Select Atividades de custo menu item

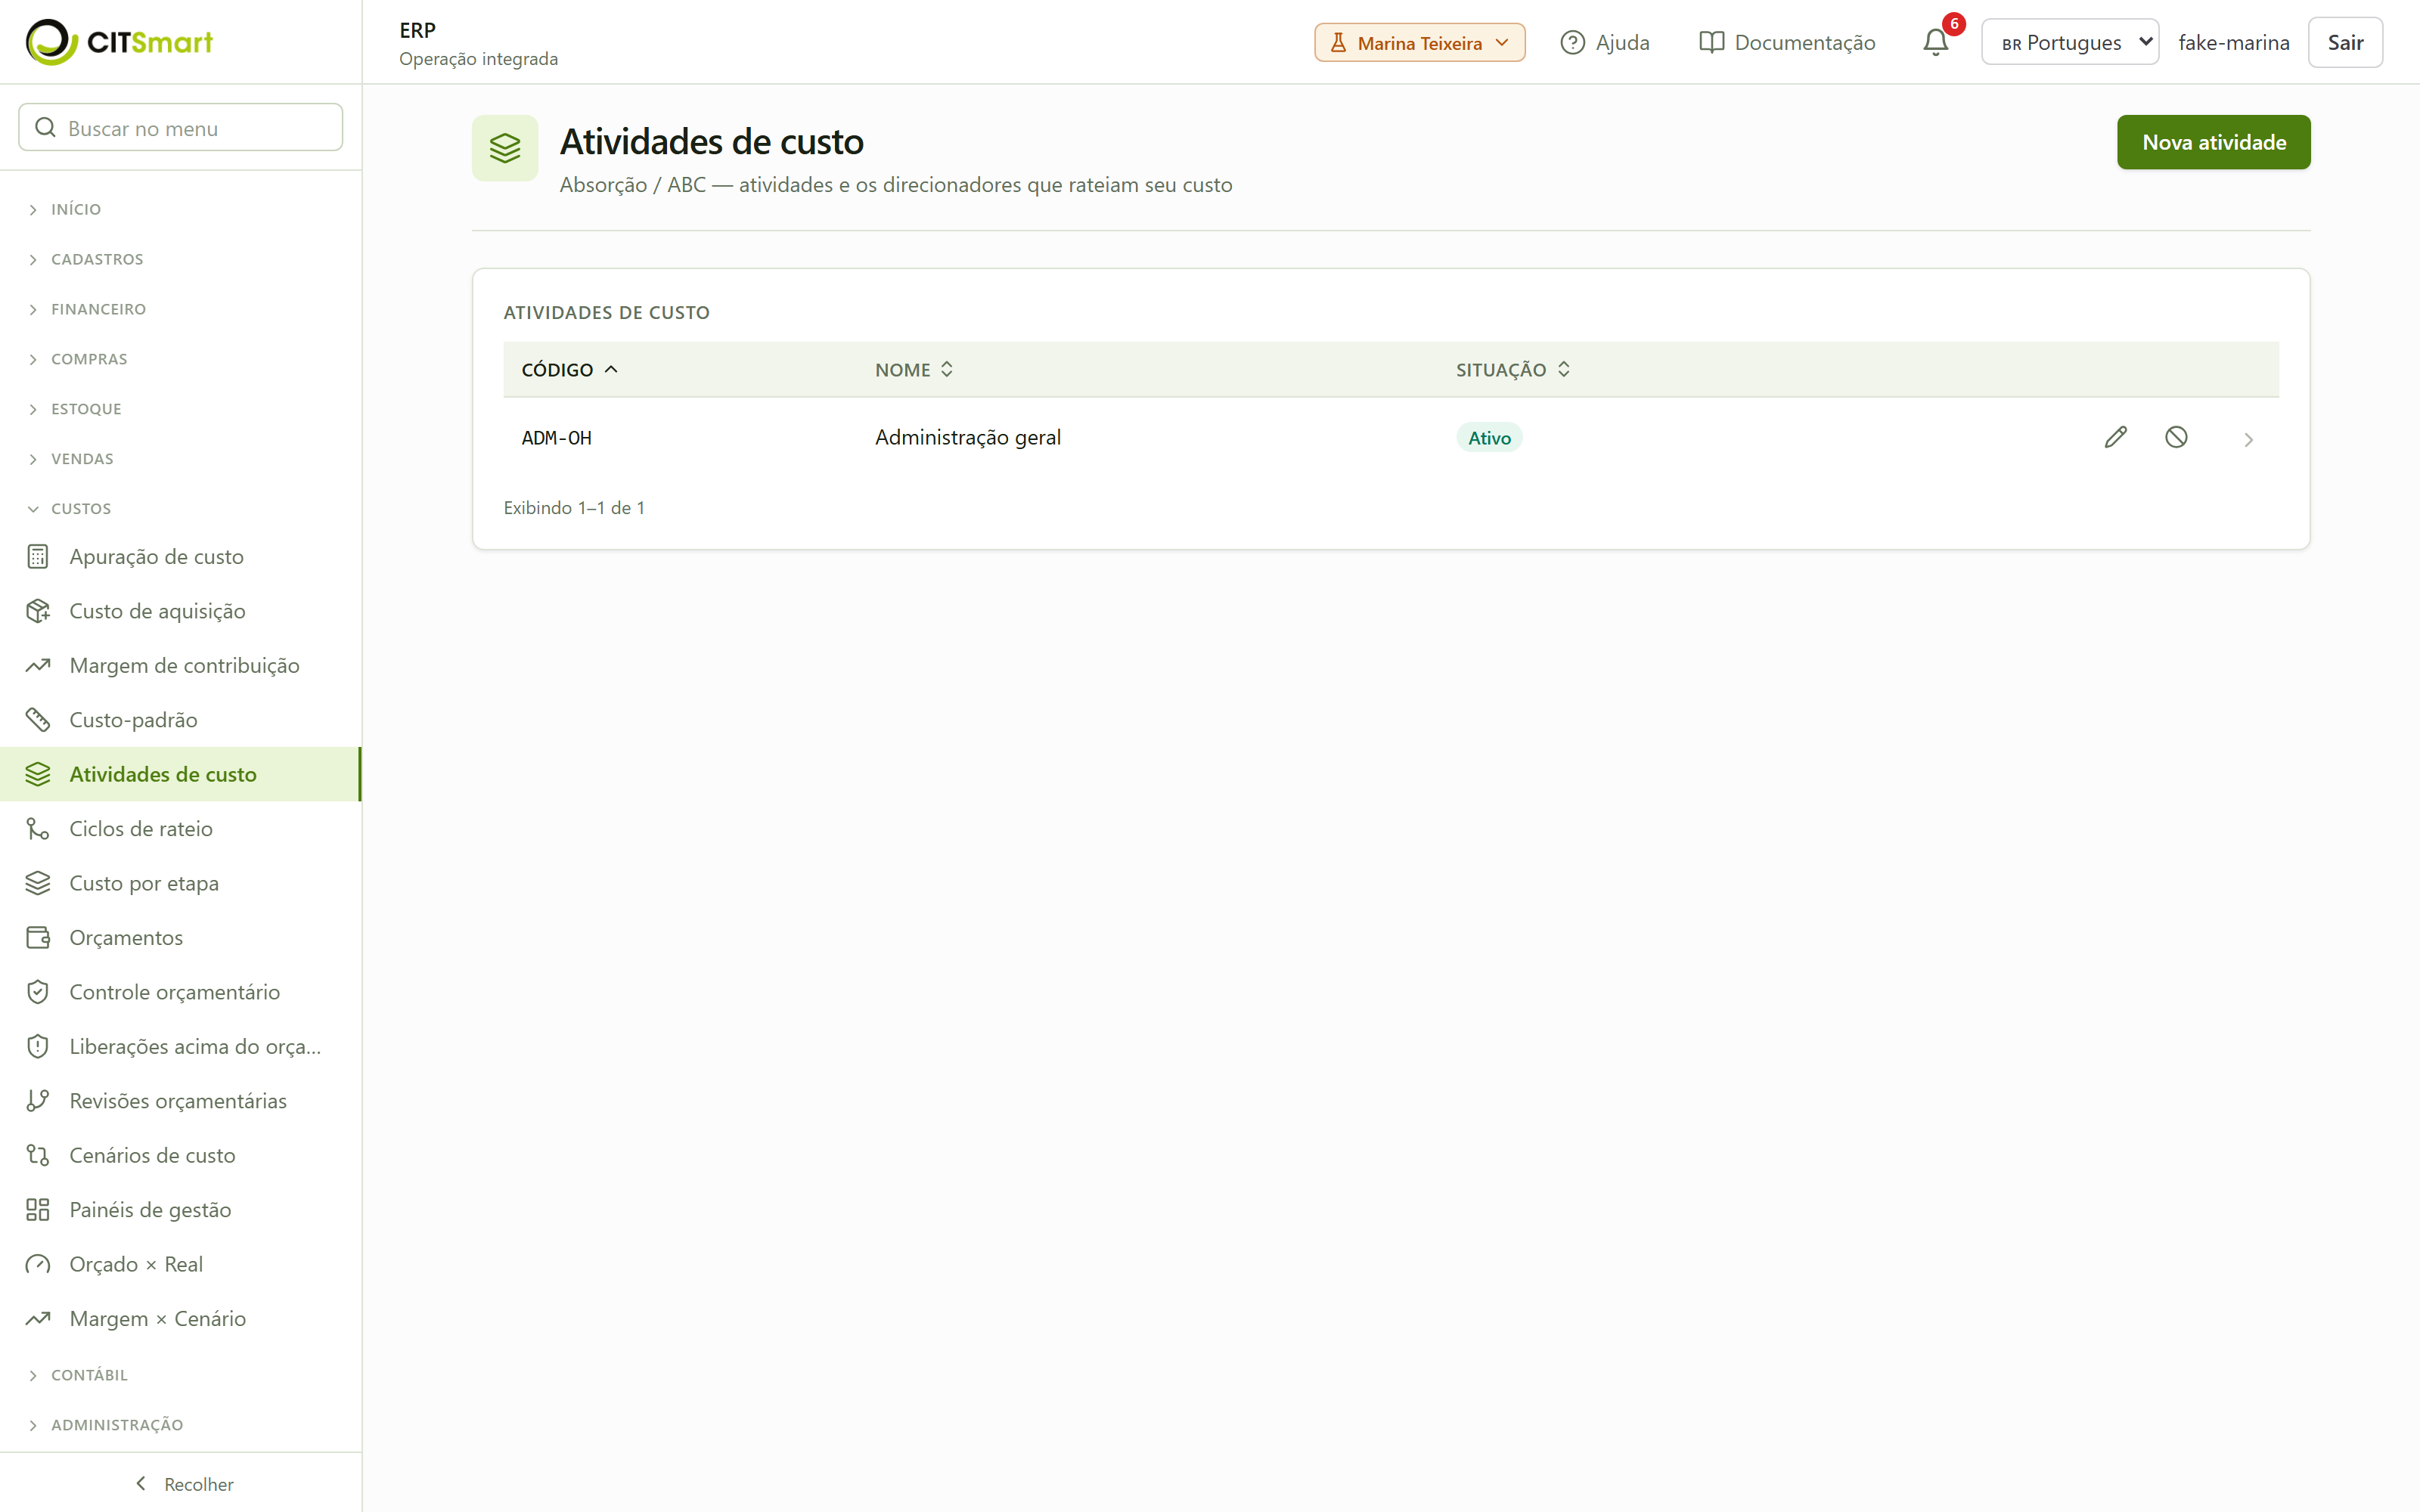point(181,774)
